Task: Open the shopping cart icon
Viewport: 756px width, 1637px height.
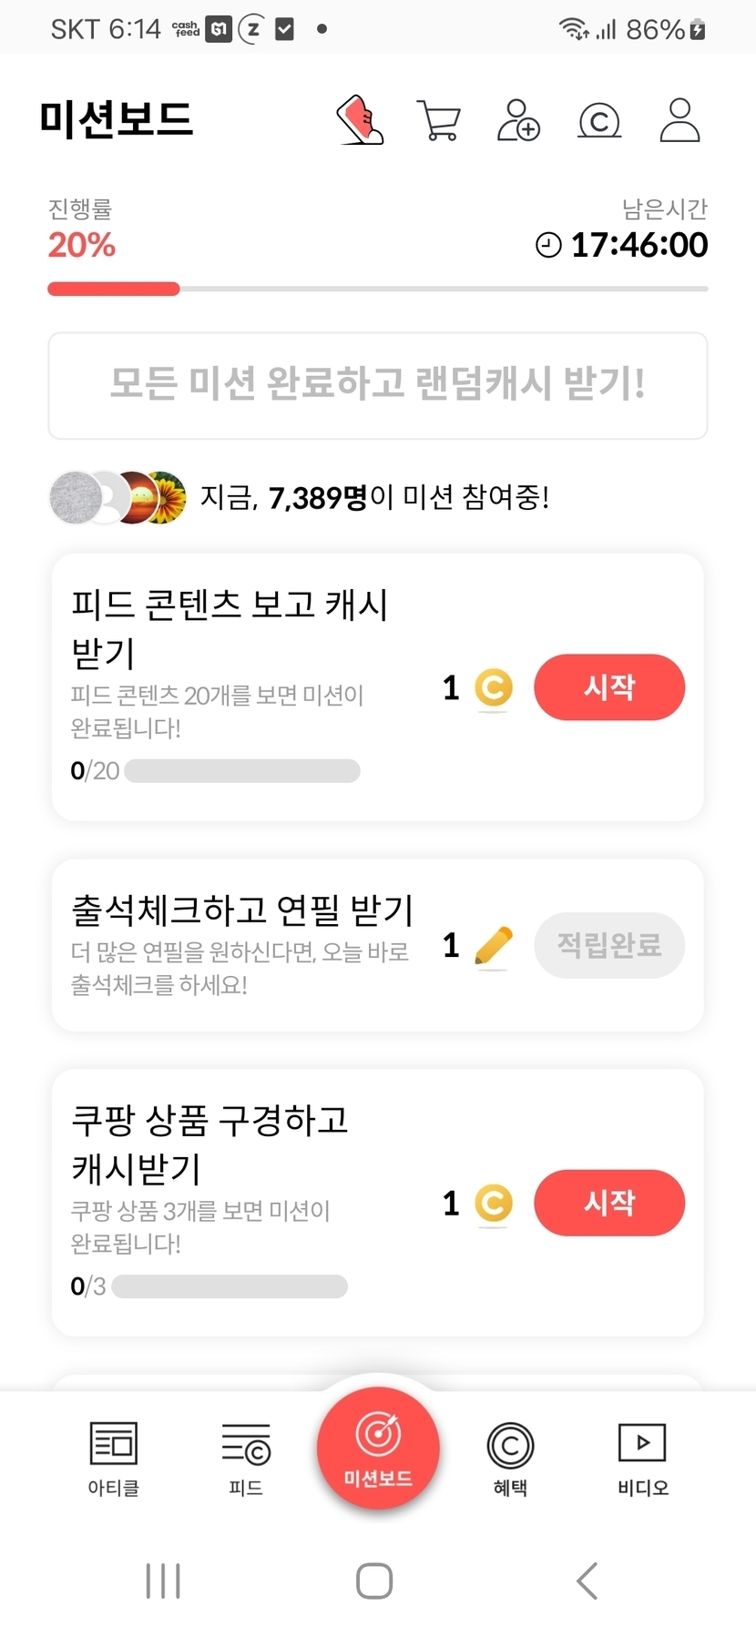Action: (439, 120)
